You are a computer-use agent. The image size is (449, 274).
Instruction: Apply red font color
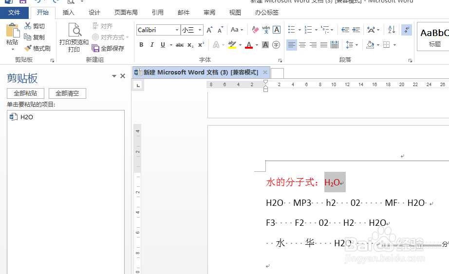(249, 45)
